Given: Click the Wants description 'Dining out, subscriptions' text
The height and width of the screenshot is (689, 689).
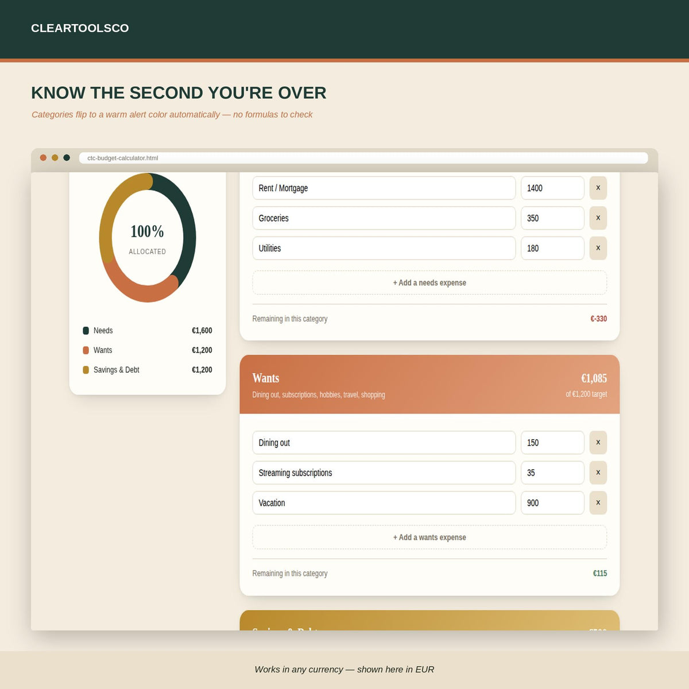Looking at the screenshot, I should pyautogui.click(x=319, y=395).
